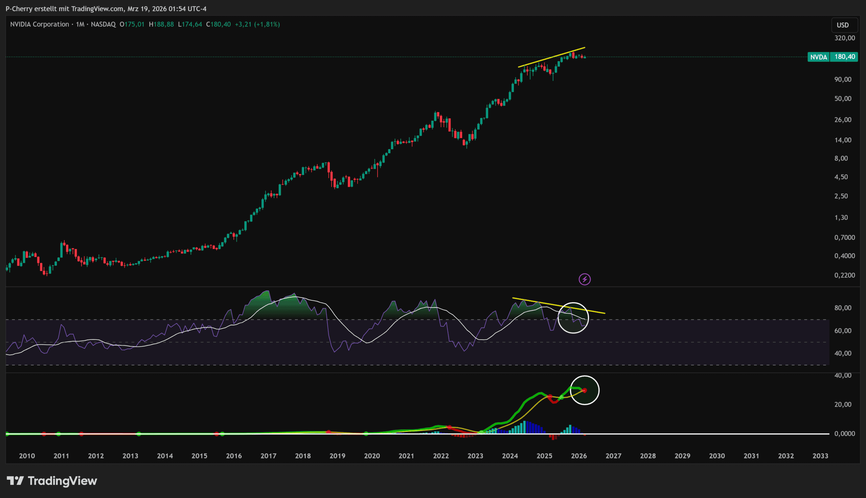The width and height of the screenshot is (866, 498).
Task: Click the NVIDIA Corporation symbol title
Action: coord(39,24)
